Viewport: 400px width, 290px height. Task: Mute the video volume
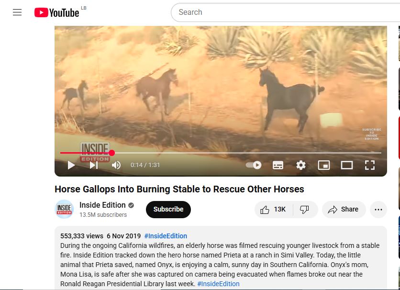coord(116,165)
